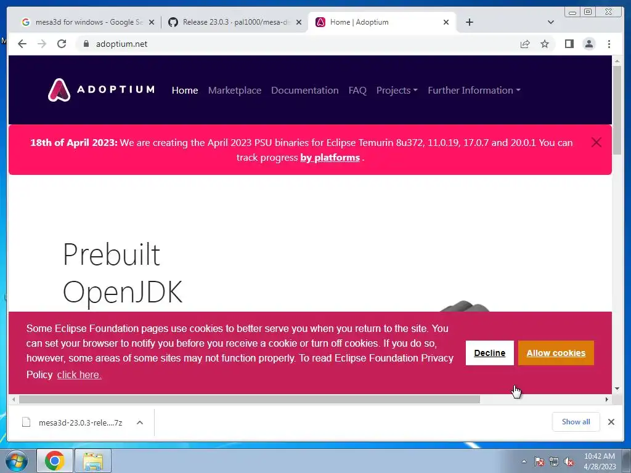
Task: Click the address bar URL adoptium.net
Action: click(x=121, y=44)
